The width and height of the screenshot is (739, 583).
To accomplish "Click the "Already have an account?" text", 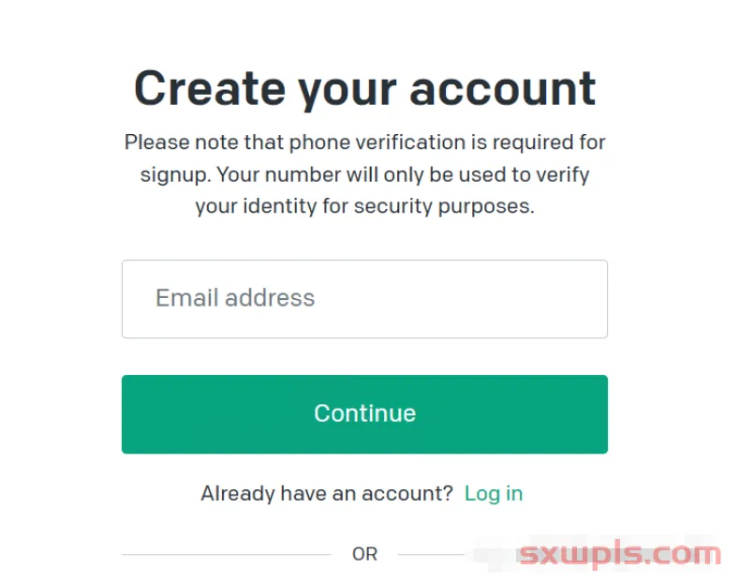I will 327,493.
